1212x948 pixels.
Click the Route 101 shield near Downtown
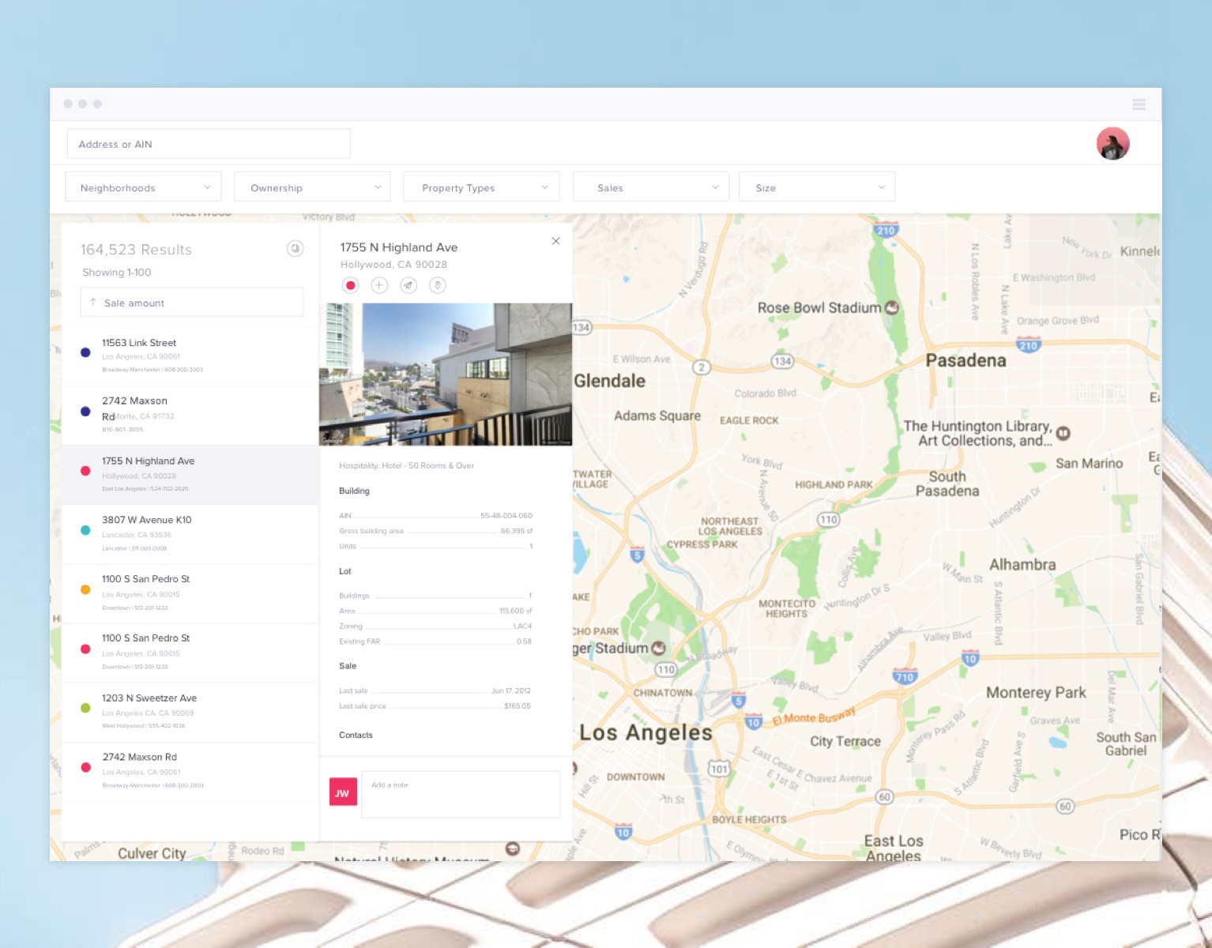(x=718, y=769)
